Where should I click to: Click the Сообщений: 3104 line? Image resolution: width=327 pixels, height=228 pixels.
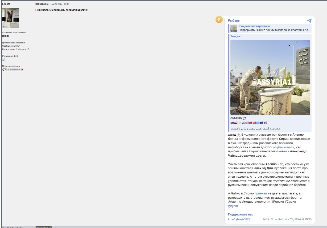point(11,46)
